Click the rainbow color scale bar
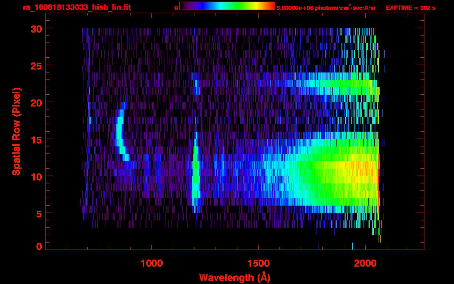Viewport: 454px width, 284px height. pos(227,6)
